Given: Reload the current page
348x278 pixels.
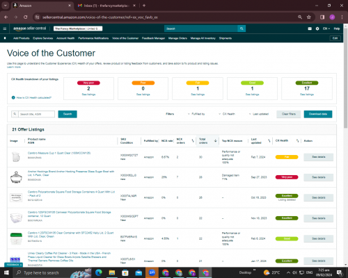Looking at the screenshot, I should click(x=26, y=17).
